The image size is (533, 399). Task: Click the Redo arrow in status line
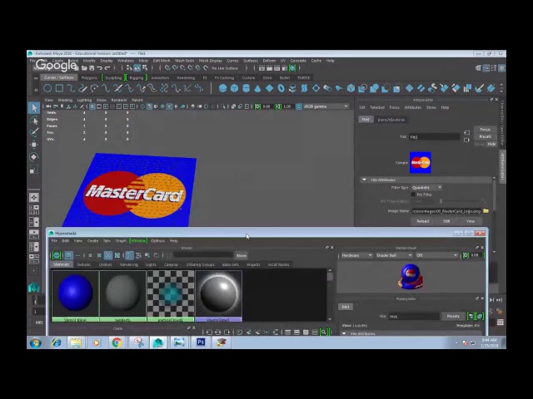tap(107, 68)
